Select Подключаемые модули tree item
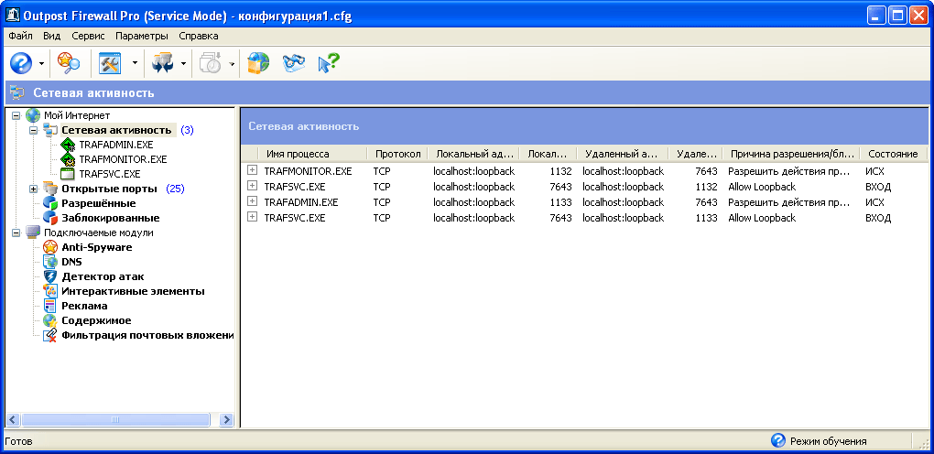Viewport: 934px width, 454px height. tap(98, 233)
